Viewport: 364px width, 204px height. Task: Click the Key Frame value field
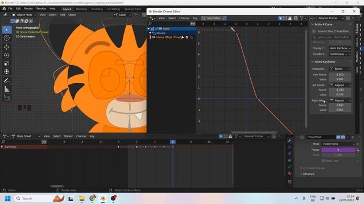[340, 75]
